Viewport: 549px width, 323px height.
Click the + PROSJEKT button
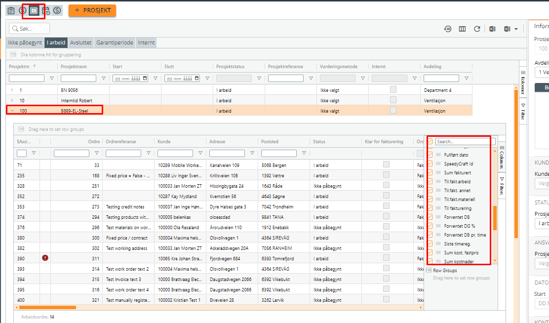92,10
